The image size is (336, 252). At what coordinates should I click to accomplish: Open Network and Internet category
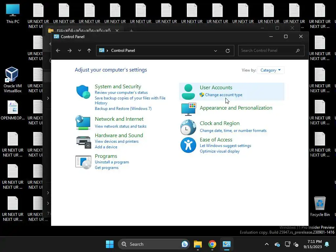[119, 119]
